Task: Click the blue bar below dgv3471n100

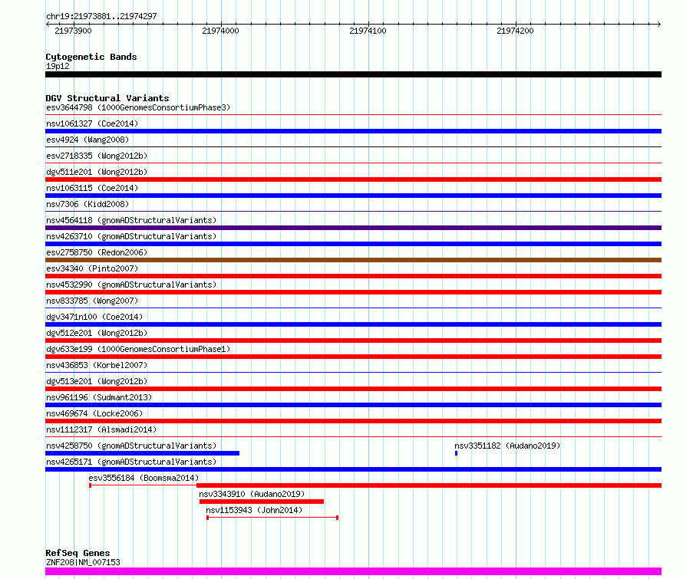Action: [x=353, y=324]
